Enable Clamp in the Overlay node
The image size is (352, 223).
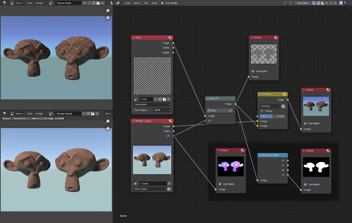262,111
